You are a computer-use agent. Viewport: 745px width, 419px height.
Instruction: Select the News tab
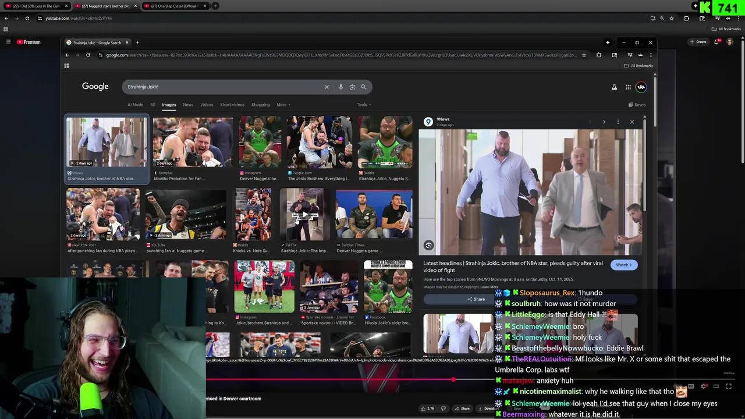click(x=188, y=105)
